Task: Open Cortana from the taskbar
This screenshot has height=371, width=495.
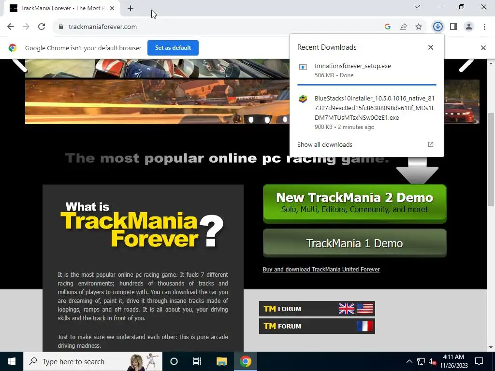Action: [174, 361]
